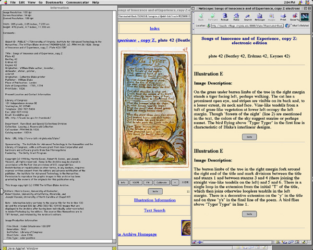Follow the Archive Homepage link
The width and height of the screenshot is (313, 250).
coord(138,234)
